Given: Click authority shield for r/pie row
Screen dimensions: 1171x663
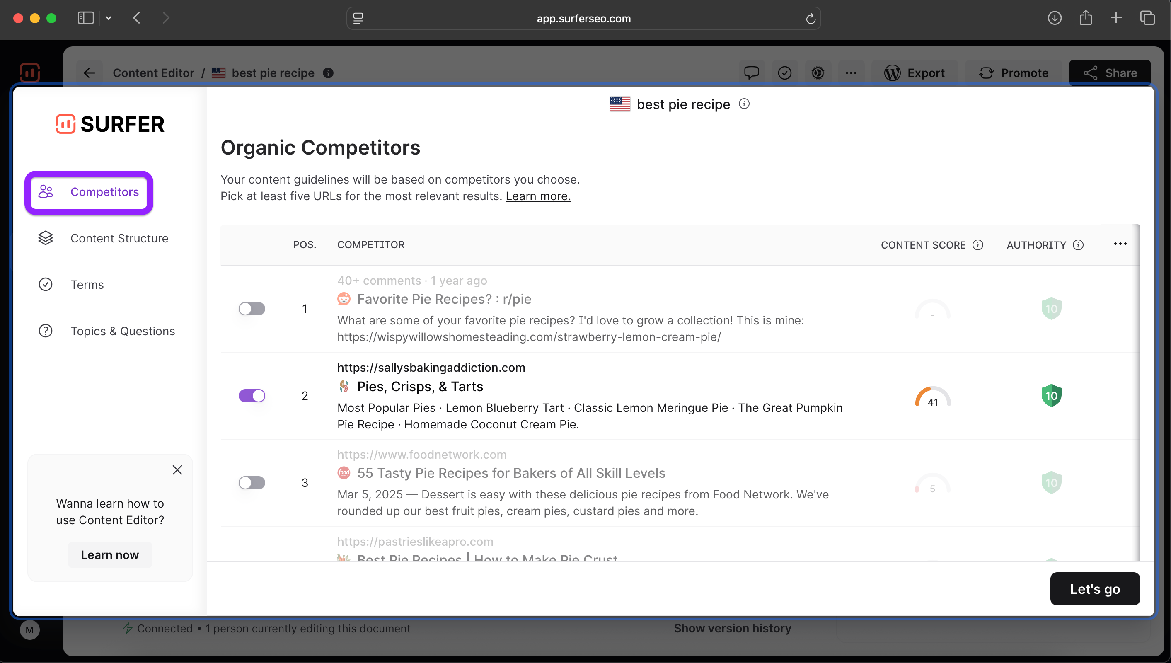Looking at the screenshot, I should click(x=1051, y=309).
